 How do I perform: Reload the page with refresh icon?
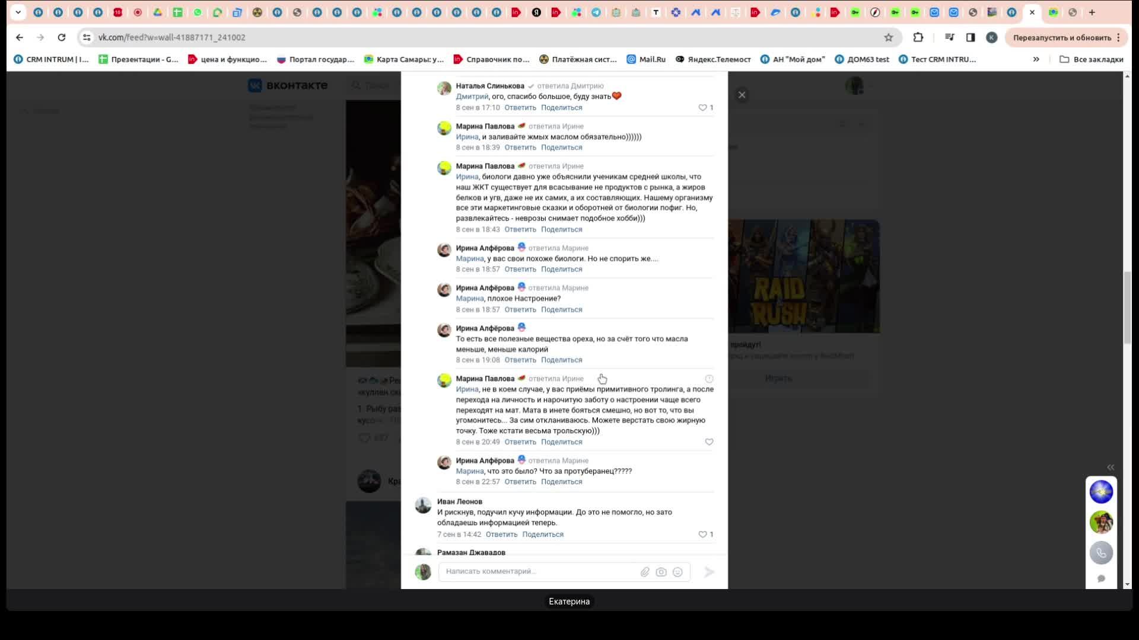[62, 37]
